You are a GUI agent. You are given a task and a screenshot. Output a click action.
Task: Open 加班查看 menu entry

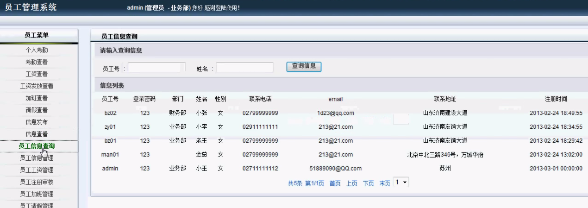[37, 98]
